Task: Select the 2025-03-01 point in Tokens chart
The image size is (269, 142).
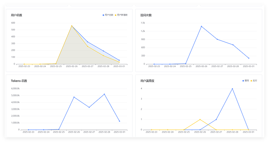Action: [120, 121]
